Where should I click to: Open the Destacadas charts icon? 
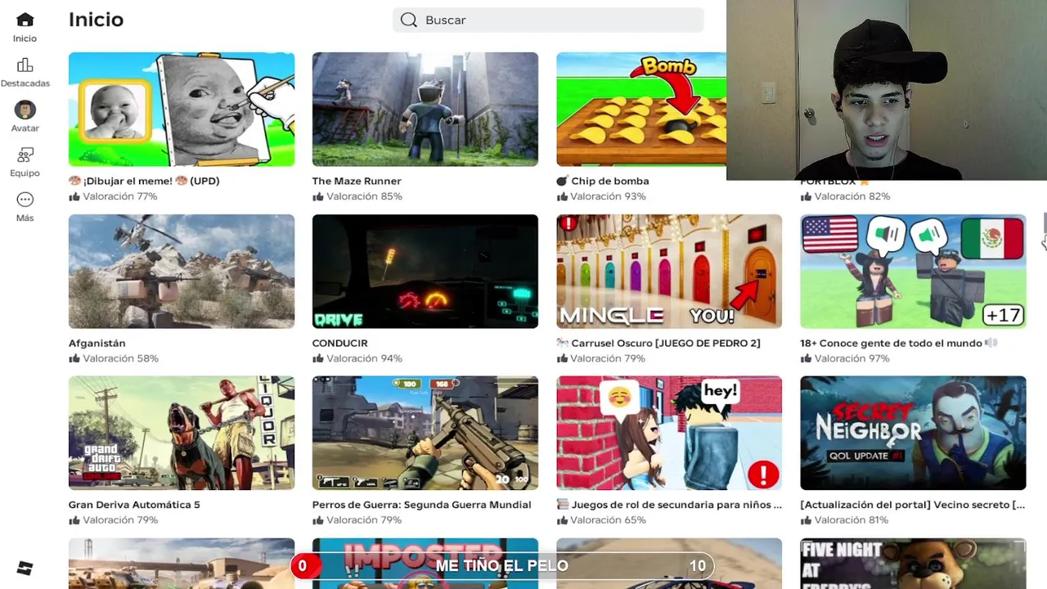[25, 65]
